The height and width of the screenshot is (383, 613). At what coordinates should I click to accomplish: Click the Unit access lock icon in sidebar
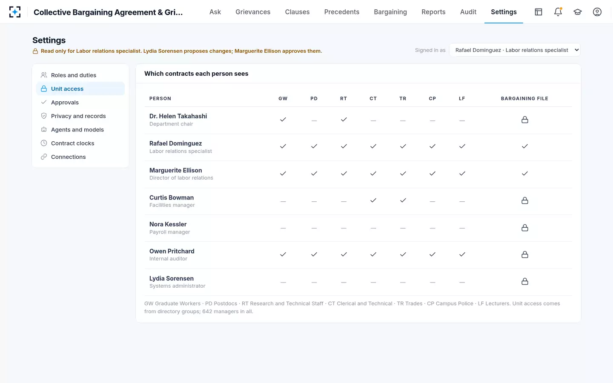pyautogui.click(x=44, y=89)
